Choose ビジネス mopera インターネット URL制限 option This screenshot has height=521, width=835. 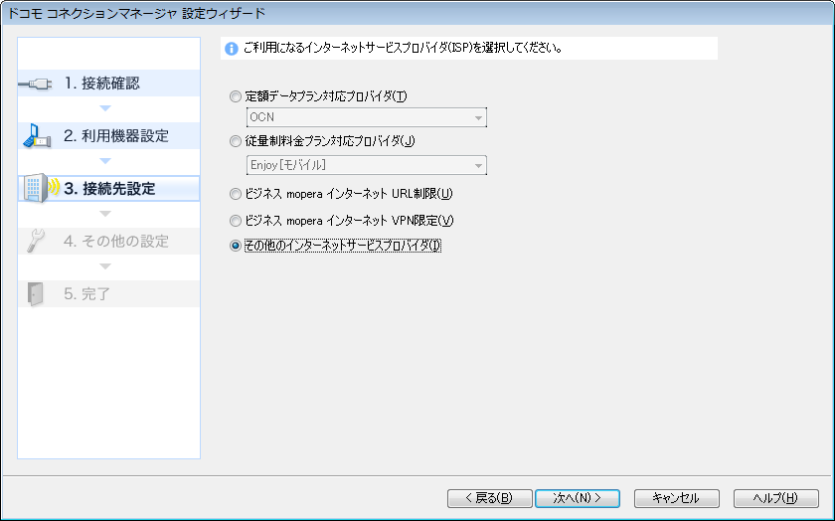[236, 194]
